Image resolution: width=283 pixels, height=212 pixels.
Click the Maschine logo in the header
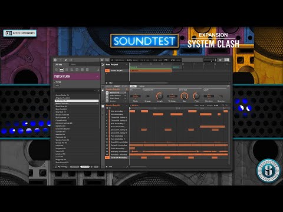55,60
